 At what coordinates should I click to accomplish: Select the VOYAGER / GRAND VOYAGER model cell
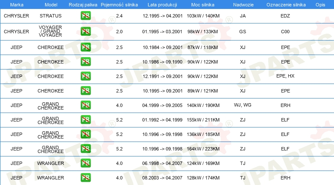point(50,31)
